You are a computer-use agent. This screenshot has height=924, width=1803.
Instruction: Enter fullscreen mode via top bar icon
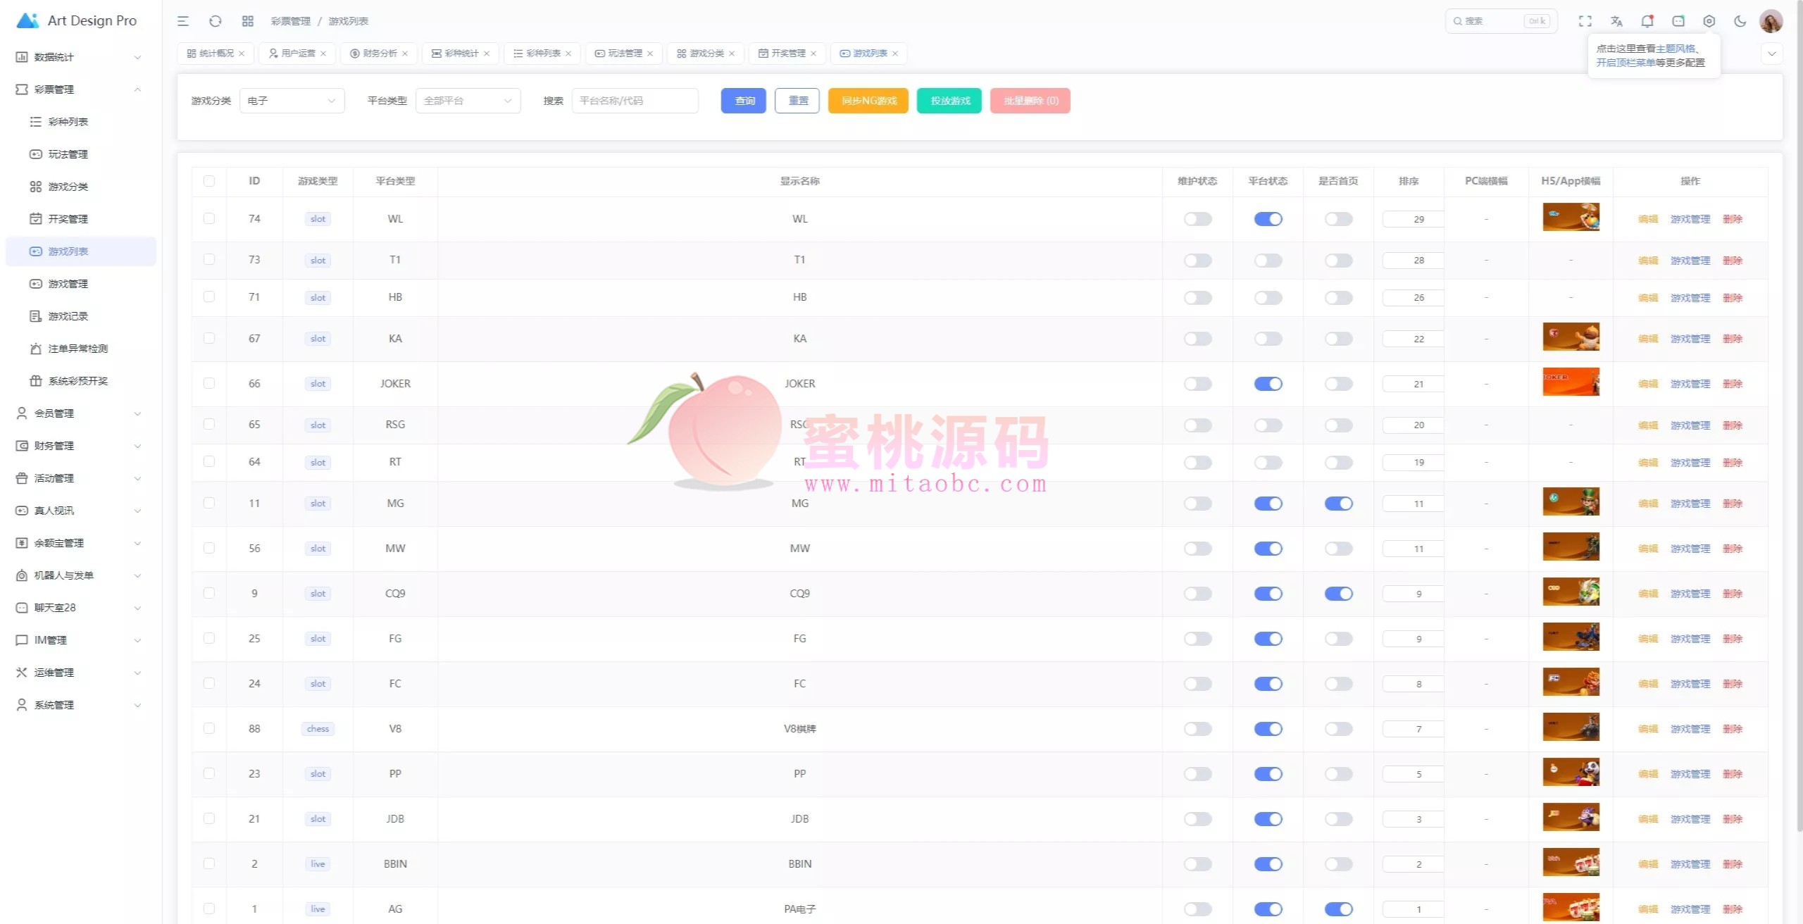[1585, 21]
